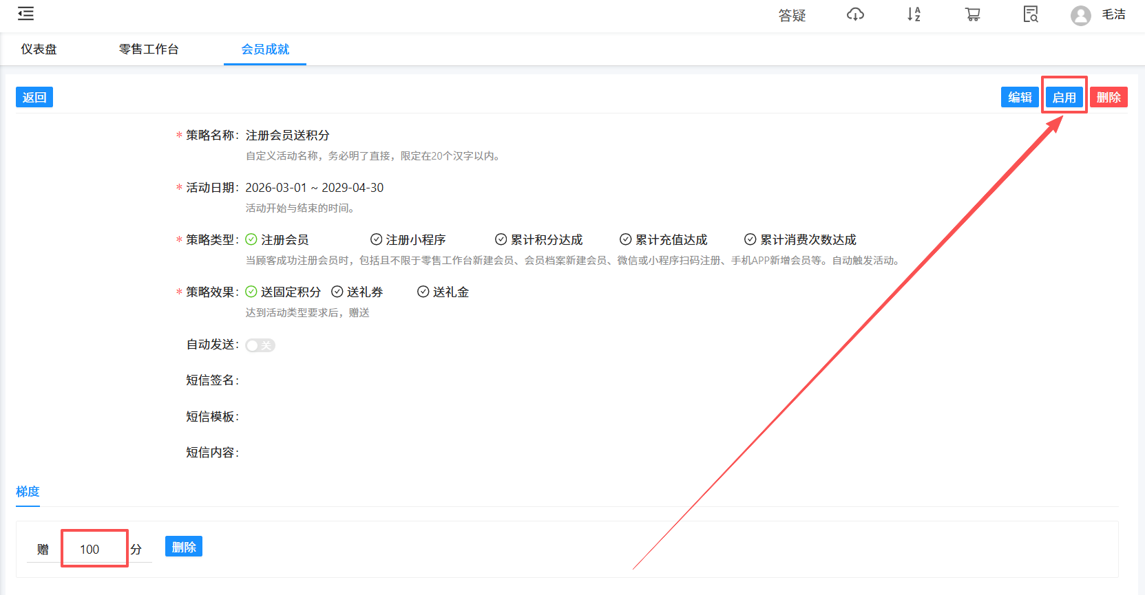Toggle the 自动发送 switch
This screenshot has height=595, width=1145.
tap(260, 345)
